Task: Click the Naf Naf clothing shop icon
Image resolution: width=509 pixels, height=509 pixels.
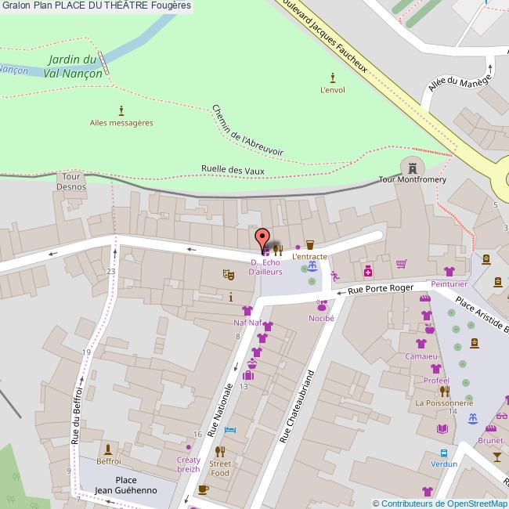Action: point(247,310)
